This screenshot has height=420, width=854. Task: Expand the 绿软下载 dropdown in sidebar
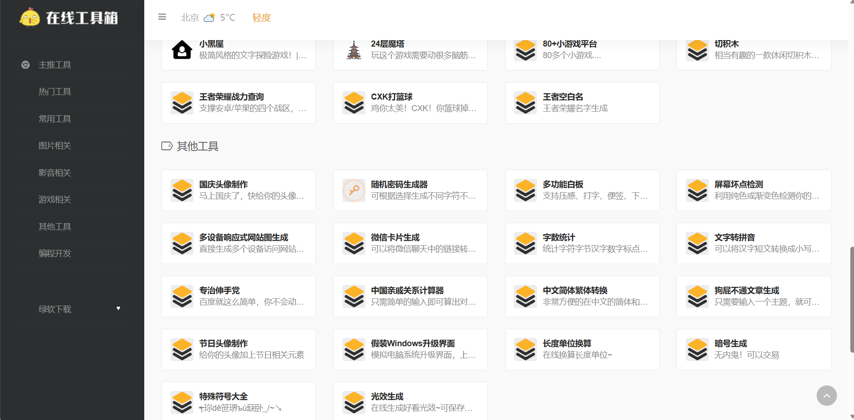point(55,309)
